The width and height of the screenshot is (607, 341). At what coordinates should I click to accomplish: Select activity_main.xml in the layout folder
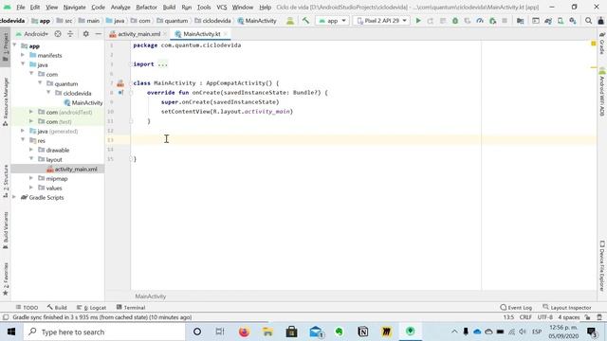(72, 169)
